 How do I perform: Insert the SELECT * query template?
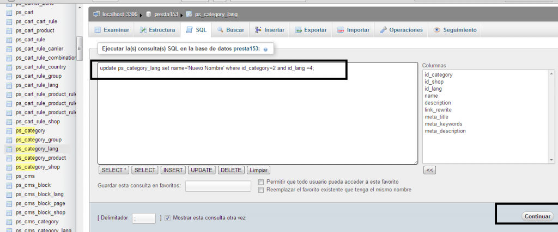114,170
